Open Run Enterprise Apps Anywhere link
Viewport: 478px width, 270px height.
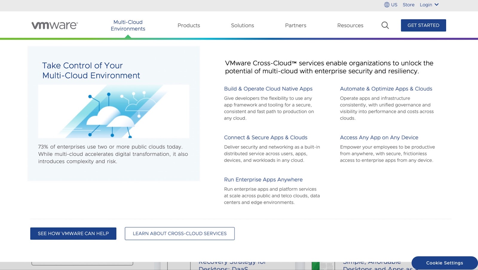tap(263, 180)
